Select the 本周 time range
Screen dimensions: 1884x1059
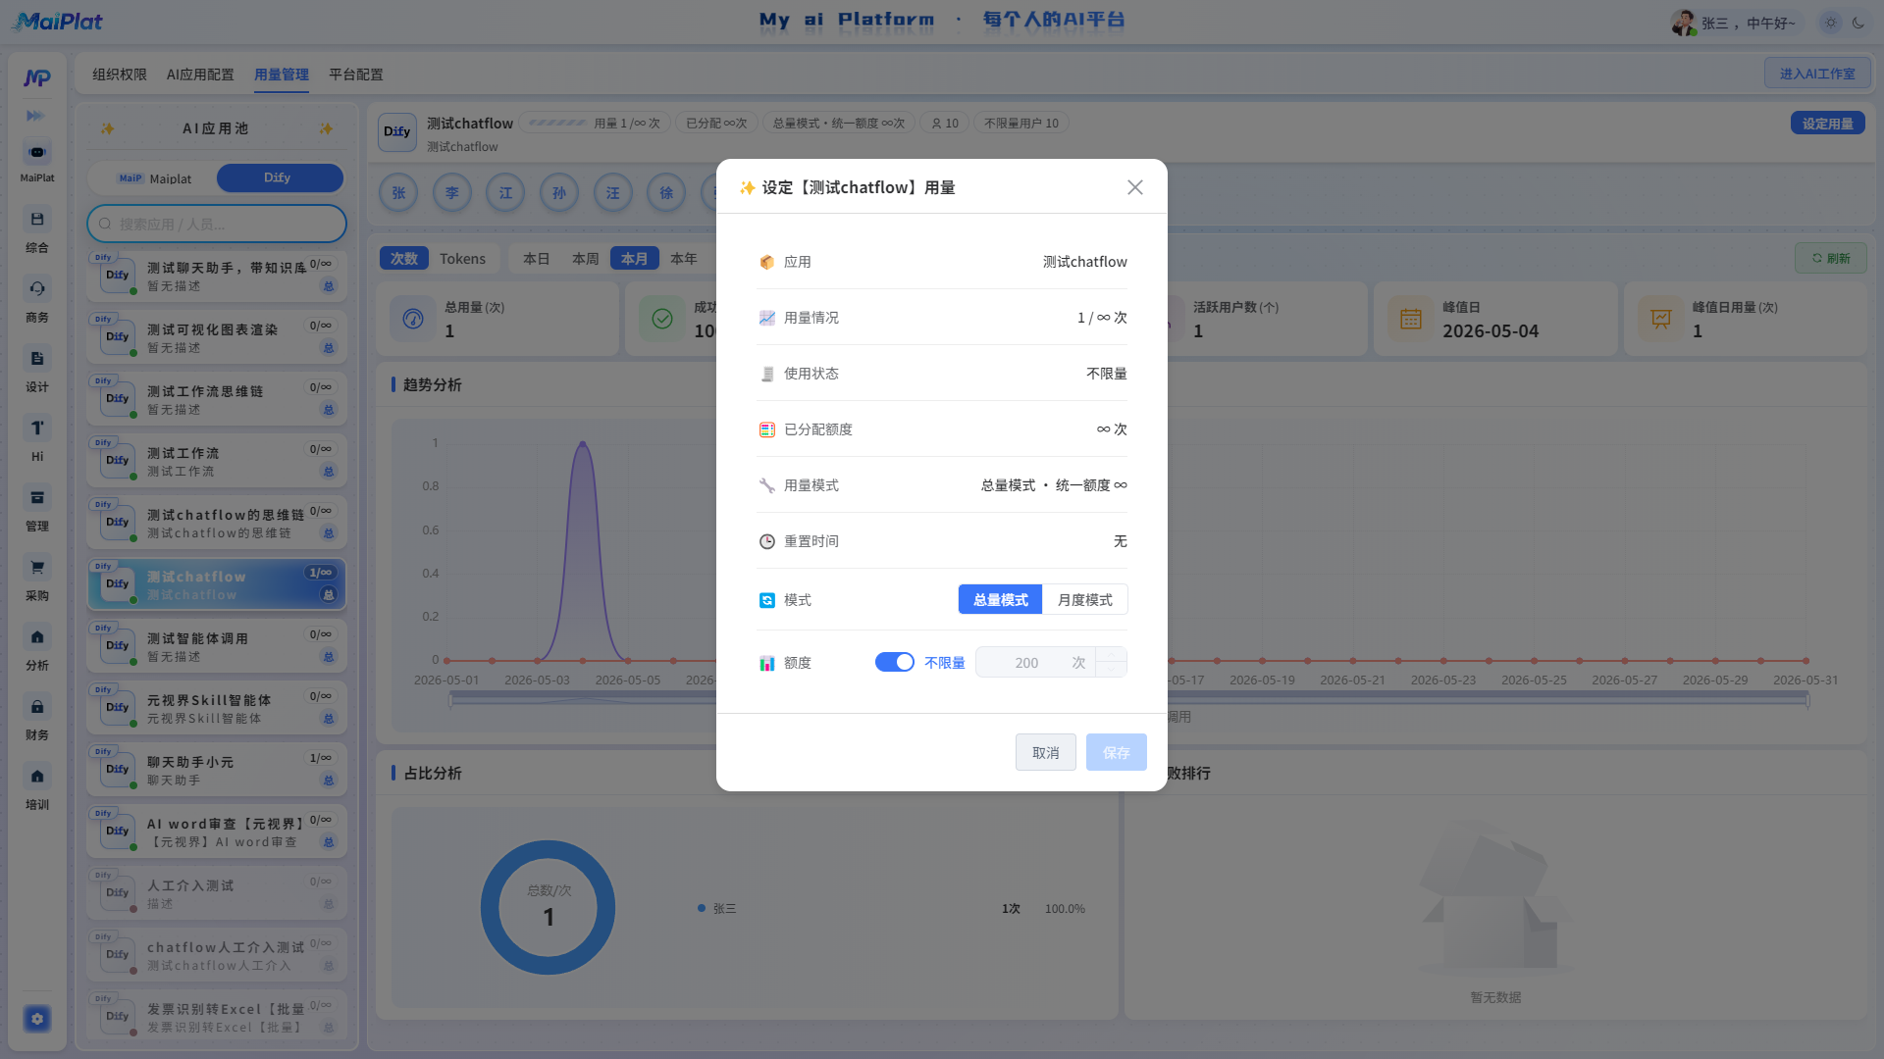(586, 259)
